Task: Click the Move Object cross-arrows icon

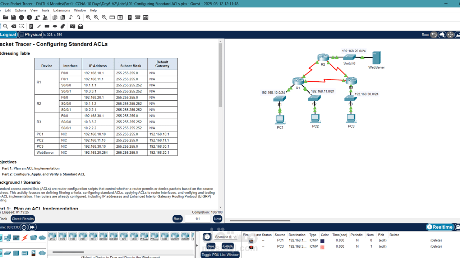Action: coord(450,35)
